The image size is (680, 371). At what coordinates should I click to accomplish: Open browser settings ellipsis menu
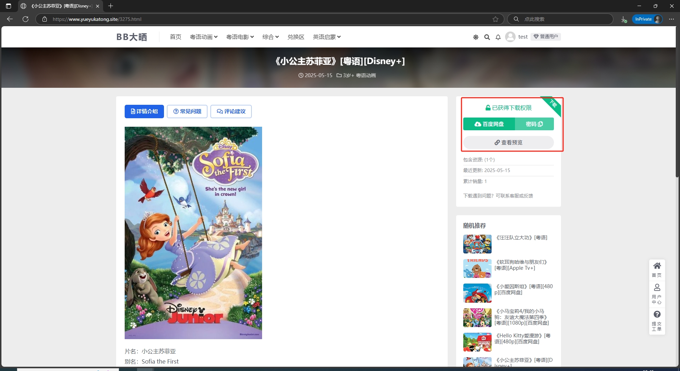[671, 19]
